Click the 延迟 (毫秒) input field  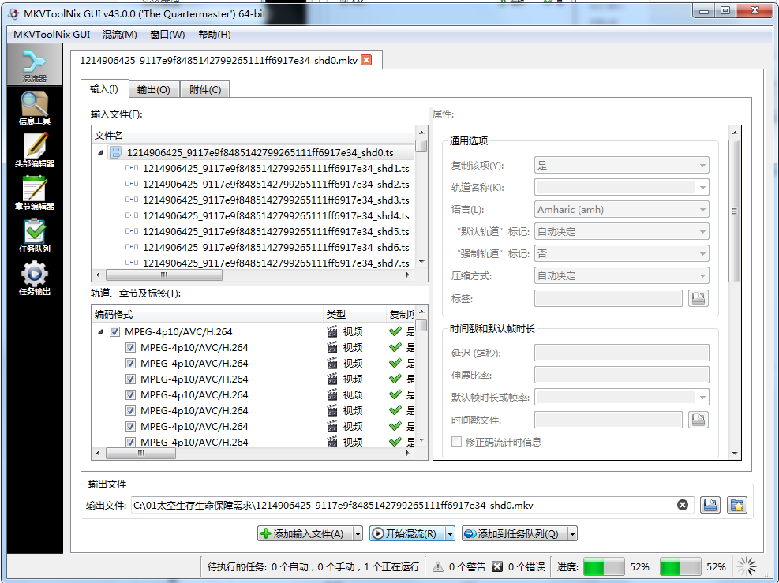tap(621, 353)
